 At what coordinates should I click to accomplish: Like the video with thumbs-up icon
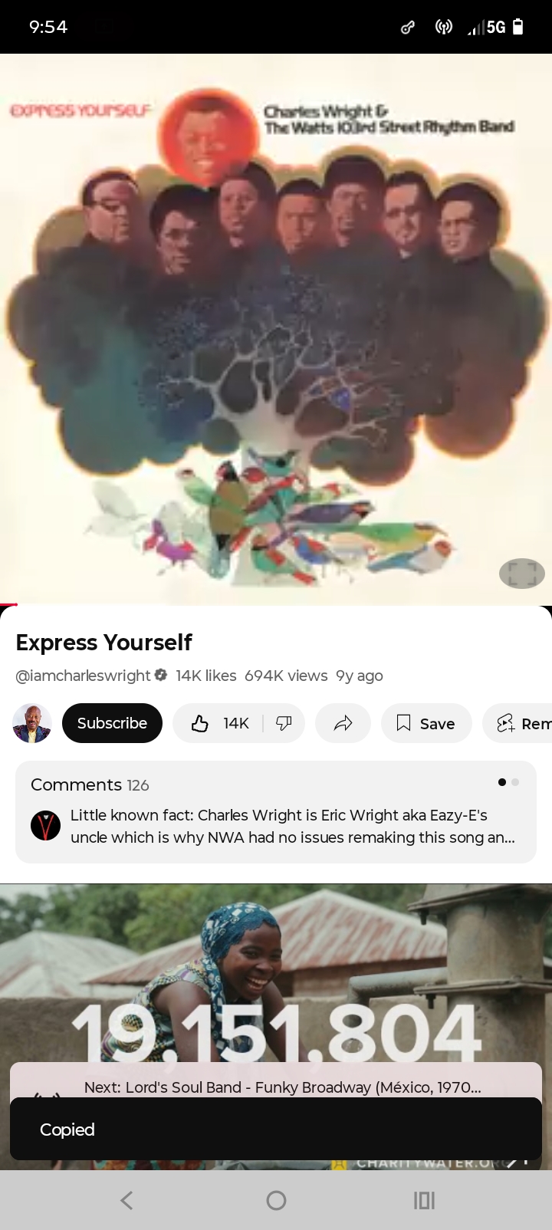219,723
